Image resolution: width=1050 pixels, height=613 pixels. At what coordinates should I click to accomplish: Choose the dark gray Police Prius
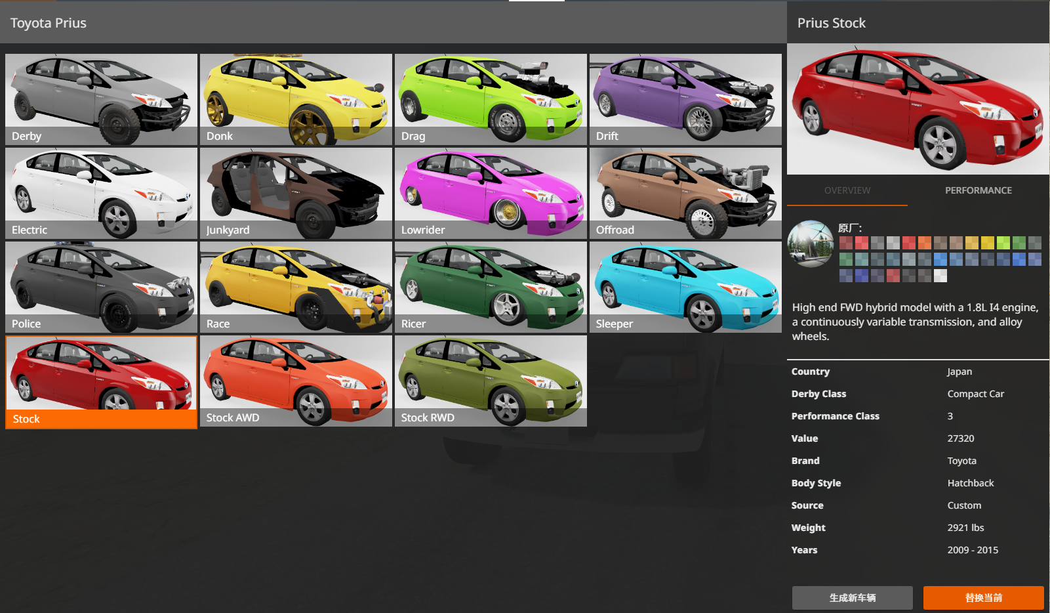[x=101, y=287]
